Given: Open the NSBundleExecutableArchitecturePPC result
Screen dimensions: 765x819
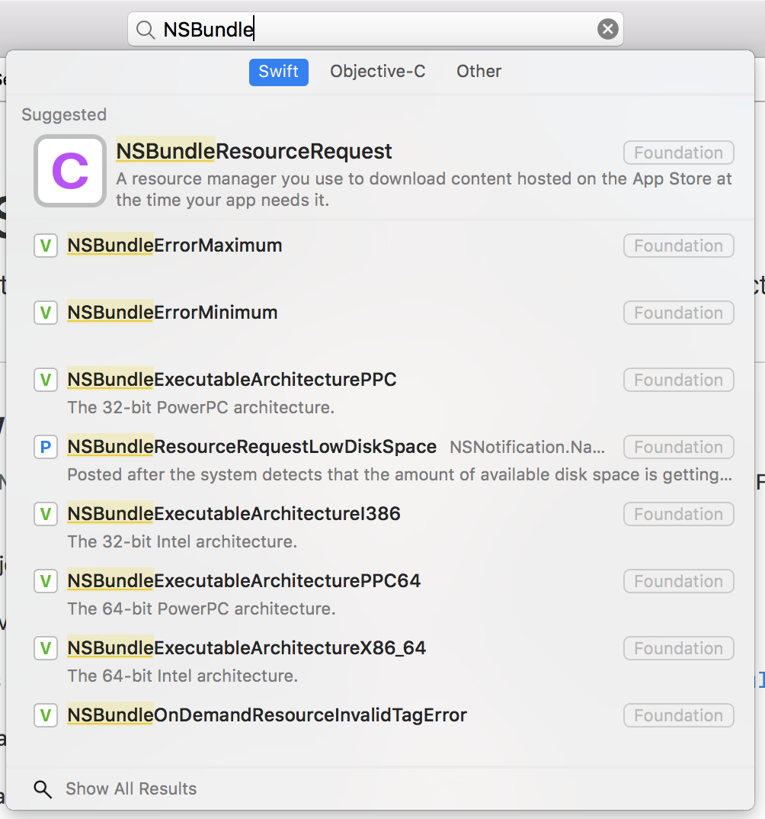Looking at the screenshot, I should tap(381, 392).
